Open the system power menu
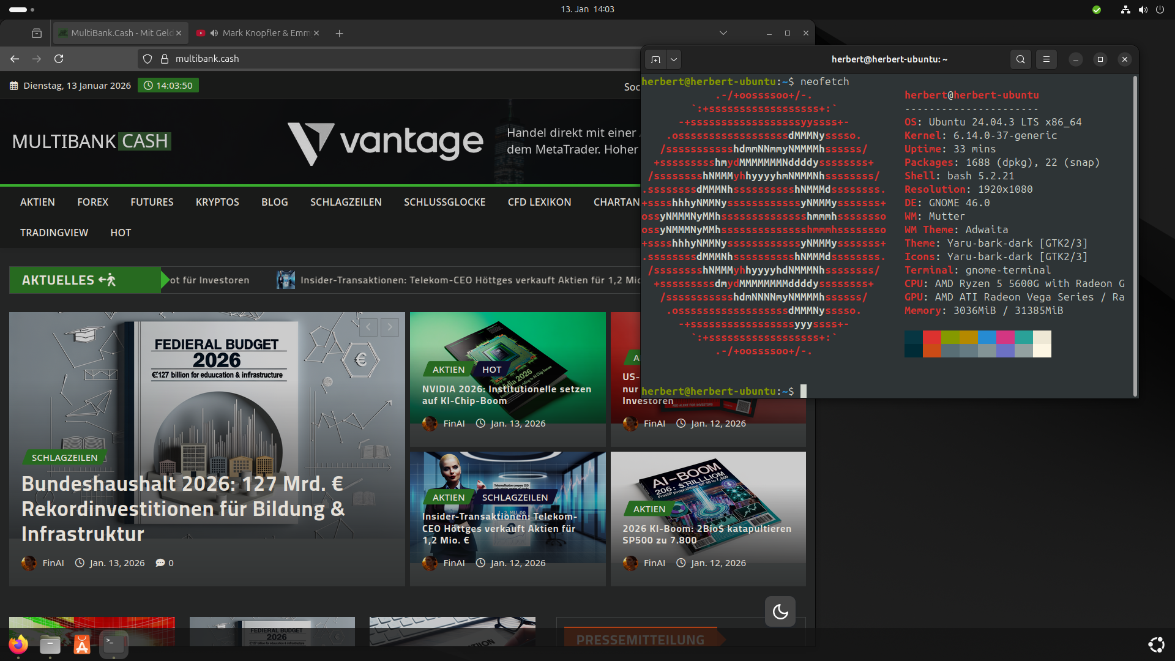 (x=1160, y=9)
